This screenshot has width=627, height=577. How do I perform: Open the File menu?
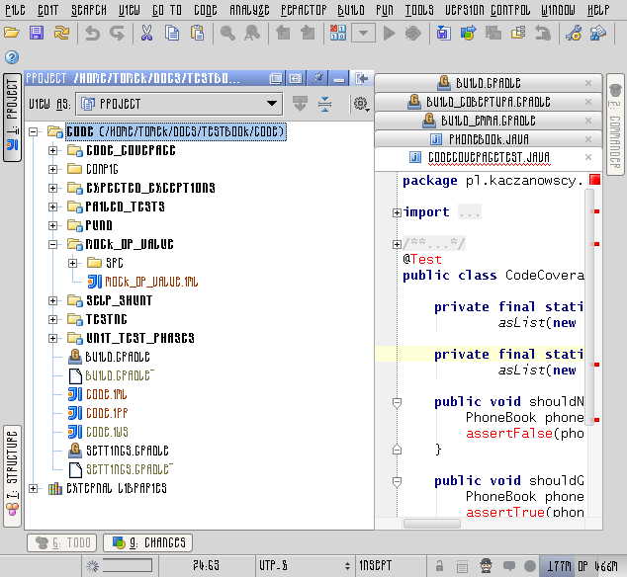click(x=15, y=10)
